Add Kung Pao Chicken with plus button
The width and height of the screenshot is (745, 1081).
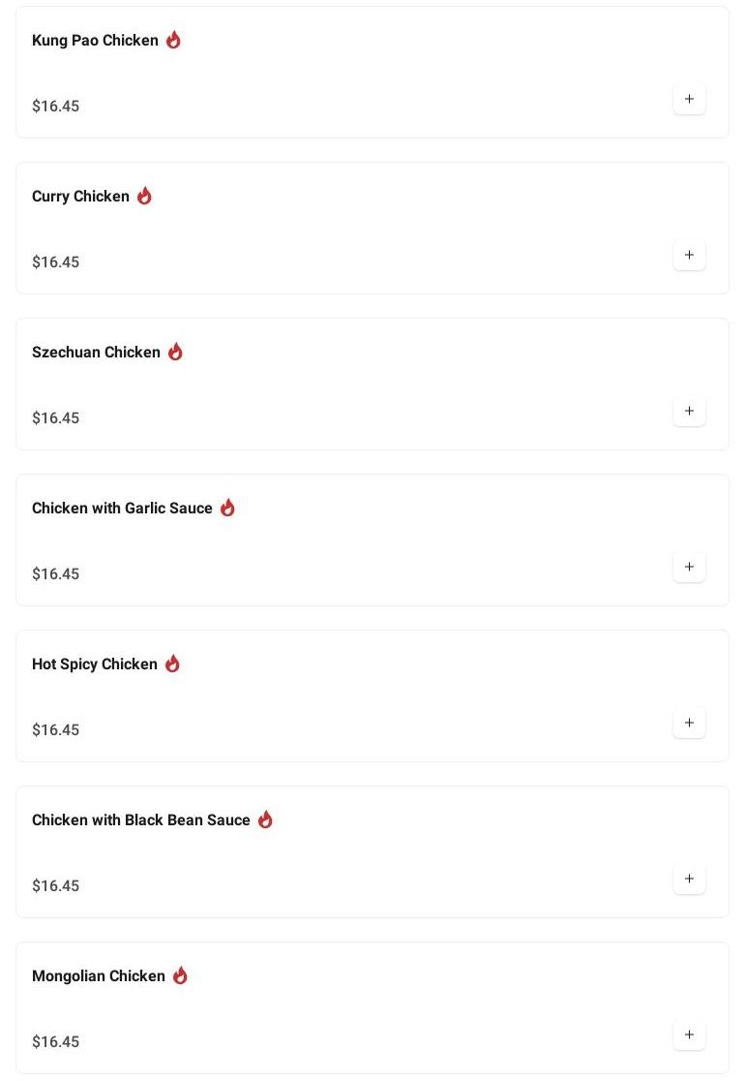(x=689, y=99)
